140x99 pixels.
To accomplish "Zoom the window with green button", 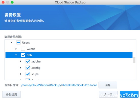I will (12, 2).
